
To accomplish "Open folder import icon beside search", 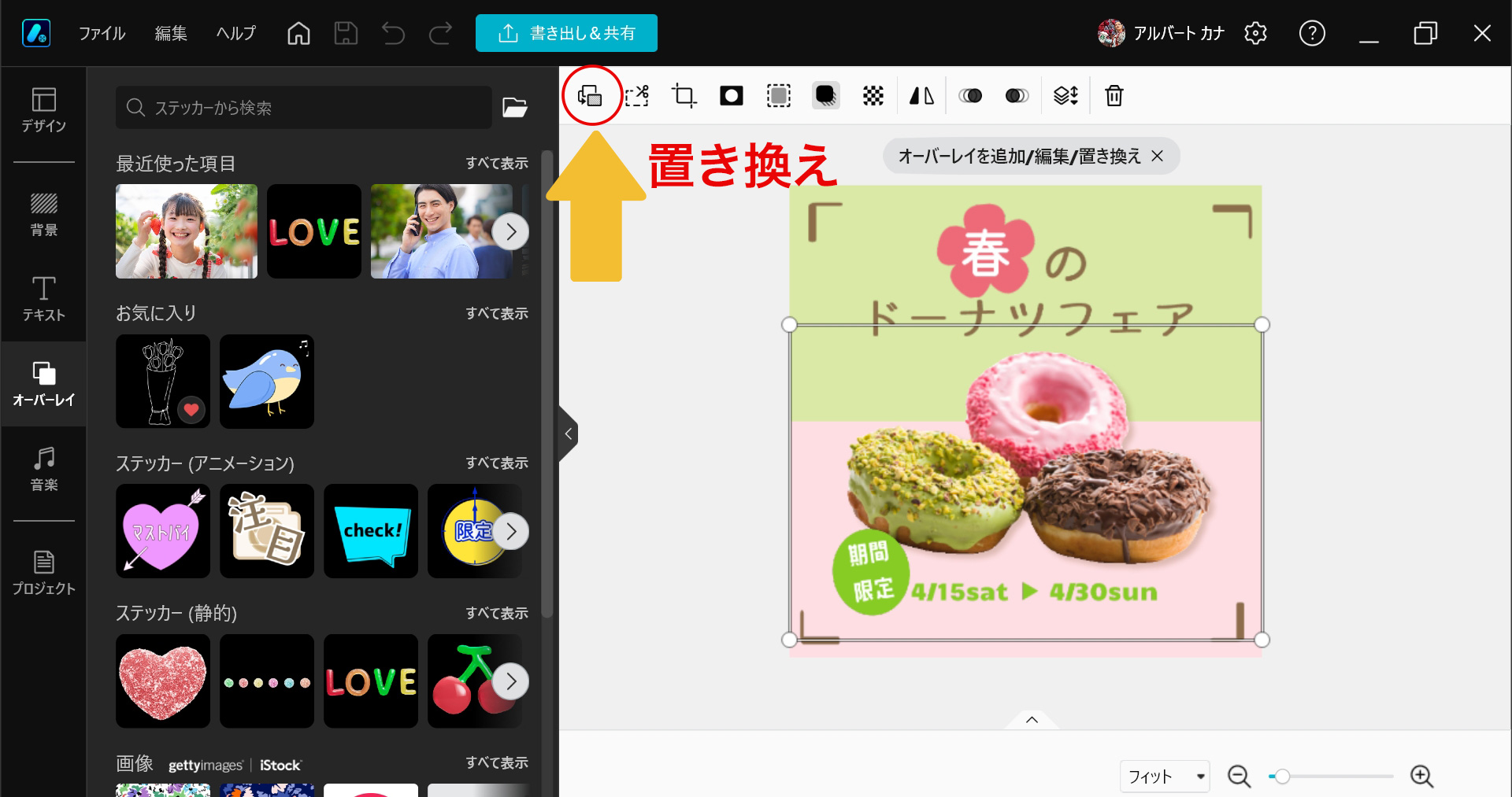I will (515, 108).
